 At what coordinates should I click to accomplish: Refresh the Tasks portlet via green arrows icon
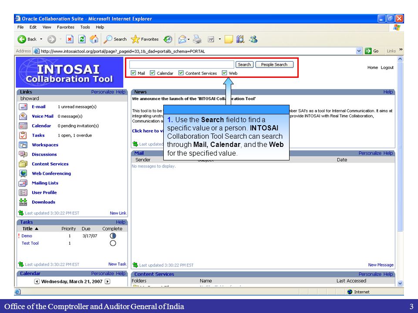tap(21, 264)
